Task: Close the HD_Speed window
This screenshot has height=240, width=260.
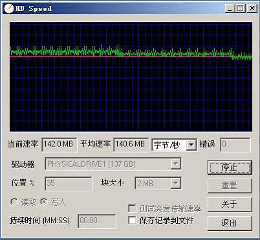Action: coord(252,8)
